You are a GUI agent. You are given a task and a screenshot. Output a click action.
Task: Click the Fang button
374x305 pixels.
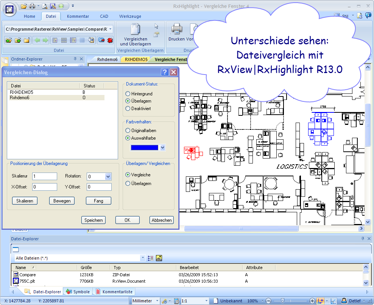(x=98, y=201)
